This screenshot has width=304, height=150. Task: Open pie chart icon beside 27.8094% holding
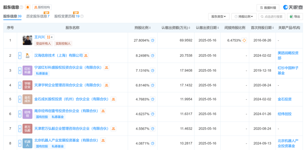(x=153, y=40)
